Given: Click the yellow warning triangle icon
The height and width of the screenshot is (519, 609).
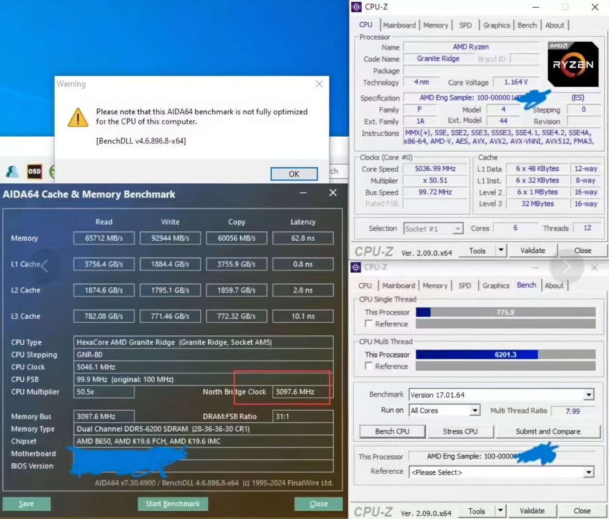Looking at the screenshot, I should click(x=78, y=117).
